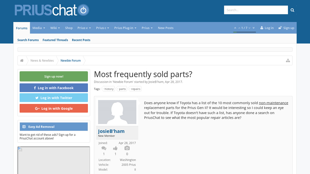Image resolution: width=310 pixels, height=174 pixels.
Task: Expand the Media dropdown menu
Action: (x=39, y=28)
